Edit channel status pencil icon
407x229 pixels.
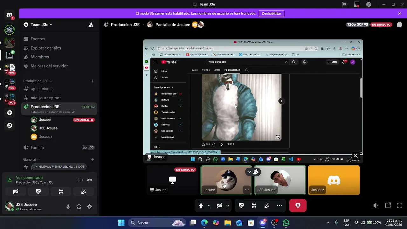point(73,112)
